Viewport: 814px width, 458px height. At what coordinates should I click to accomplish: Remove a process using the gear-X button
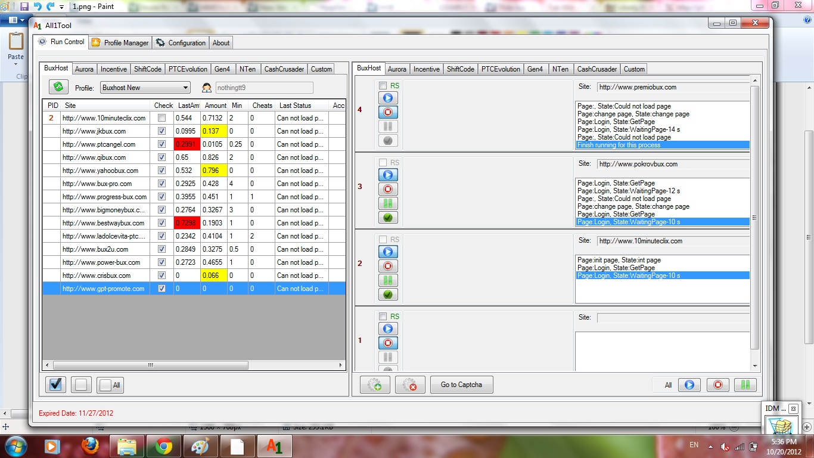[409, 385]
